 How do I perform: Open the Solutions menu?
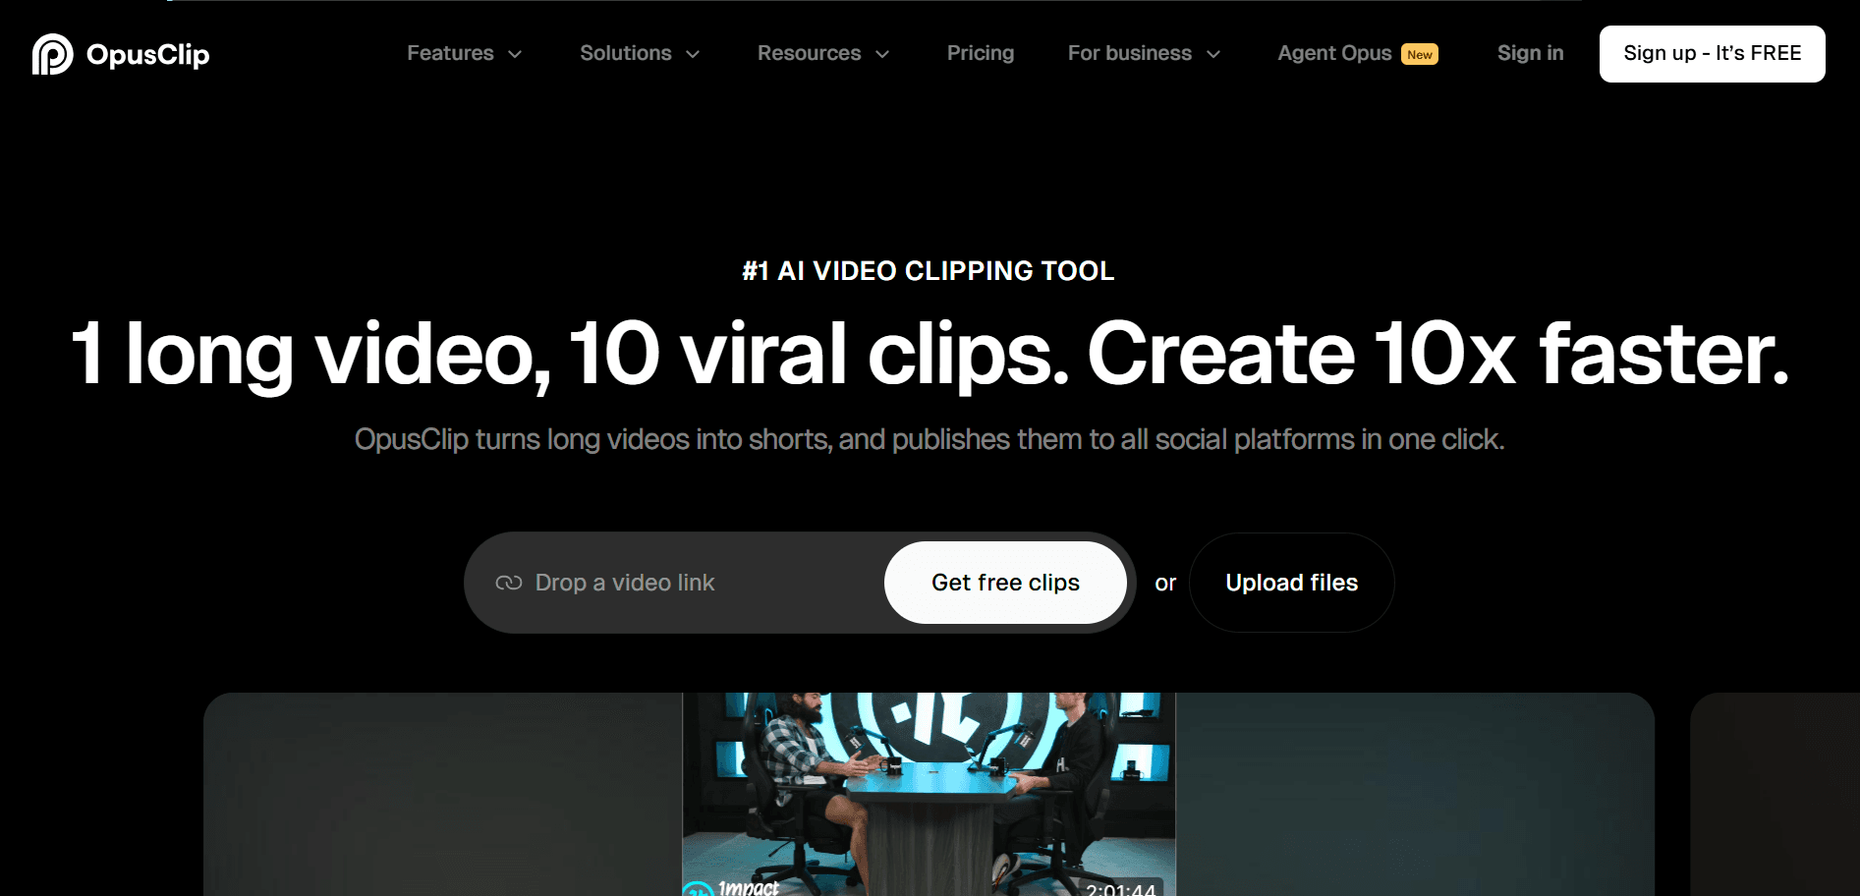click(x=626, y=53)
